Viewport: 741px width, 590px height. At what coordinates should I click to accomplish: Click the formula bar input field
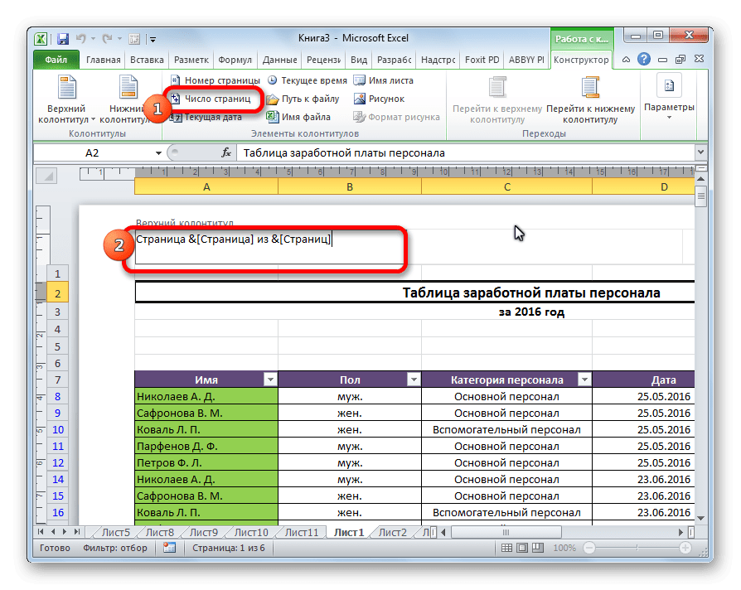tap(464, 153)
